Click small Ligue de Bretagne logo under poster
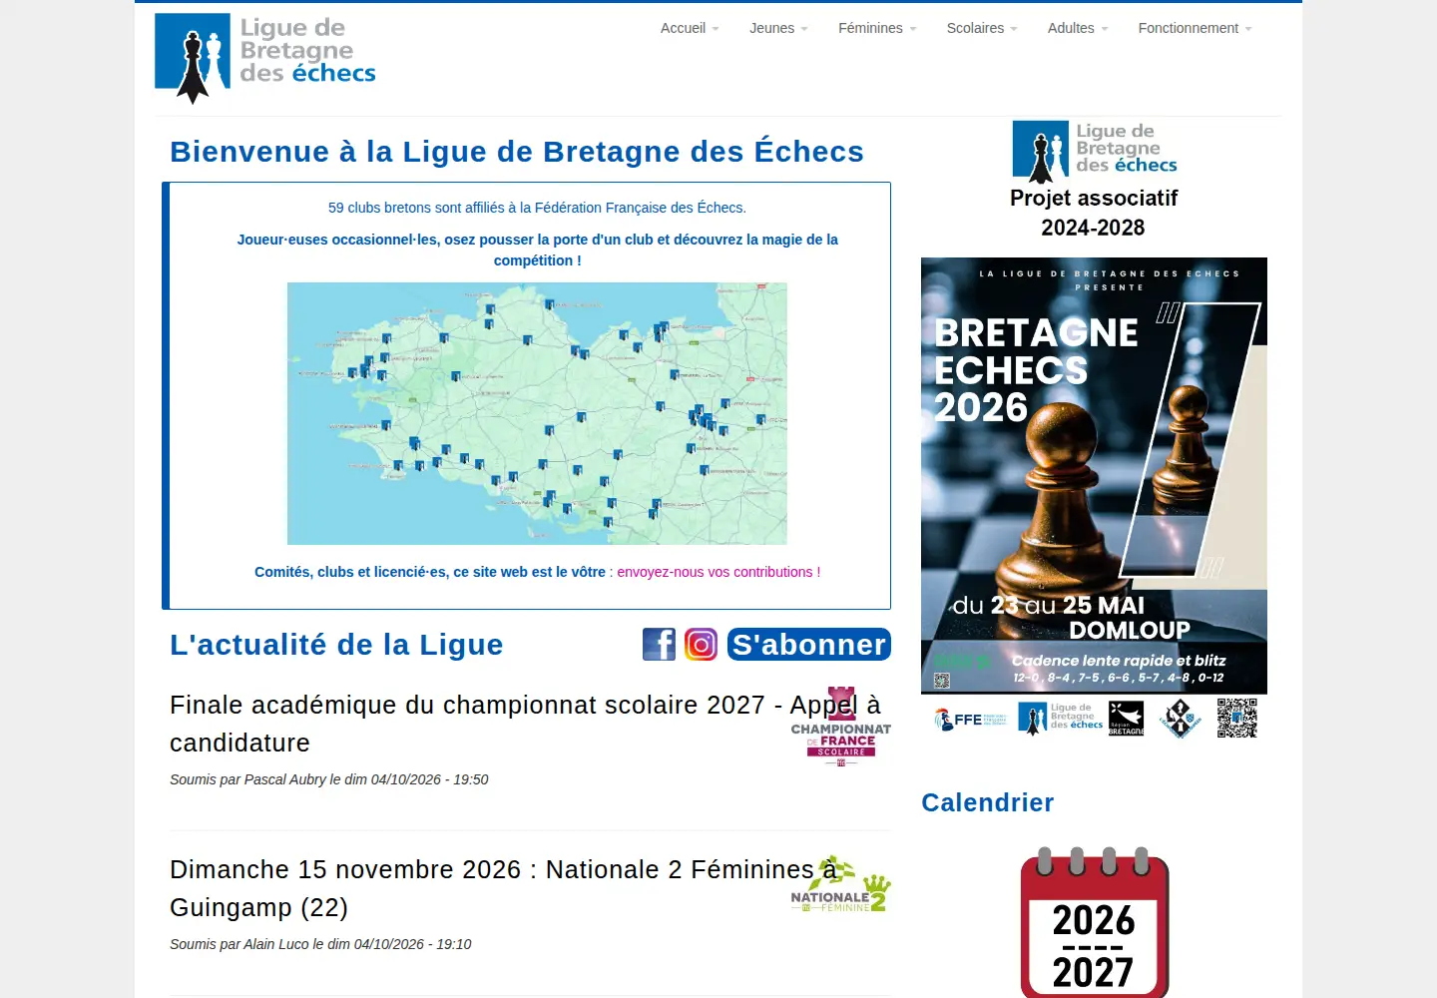Image resolution: width=1437 pixels, height=998 pixels. click(1061, 718)
